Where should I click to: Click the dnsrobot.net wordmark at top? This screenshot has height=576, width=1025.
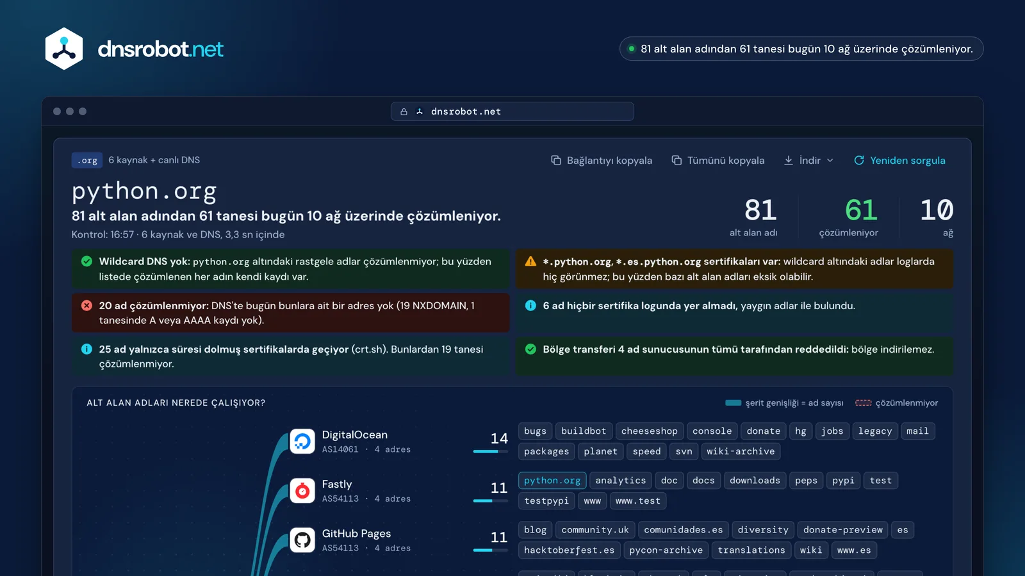click(160, 49)
